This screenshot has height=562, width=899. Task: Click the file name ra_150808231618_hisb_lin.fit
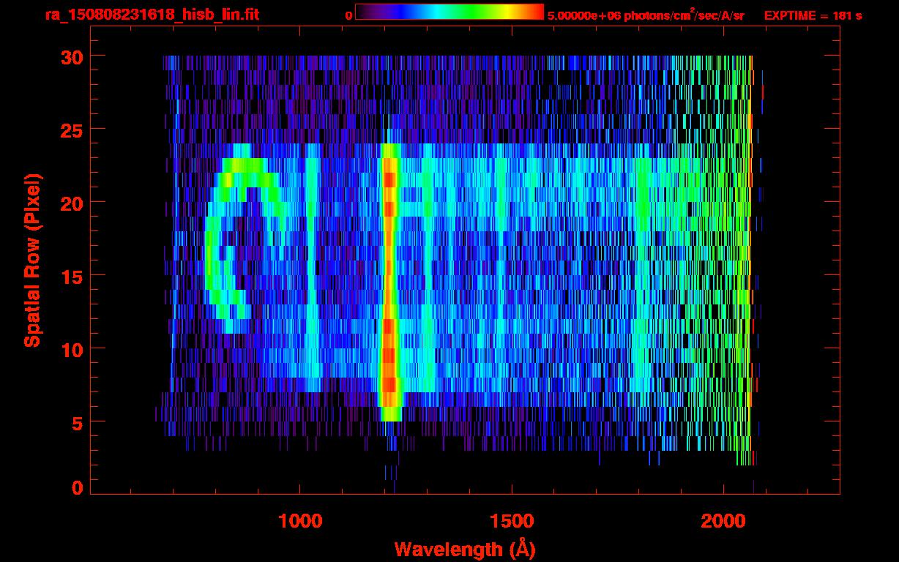(x=152, y=15)
